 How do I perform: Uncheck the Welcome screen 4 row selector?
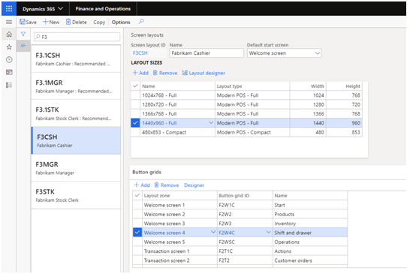point(137,233)
